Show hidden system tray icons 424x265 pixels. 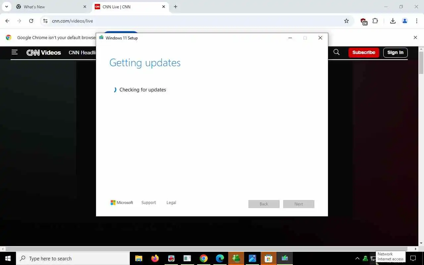tap(357, 258)
